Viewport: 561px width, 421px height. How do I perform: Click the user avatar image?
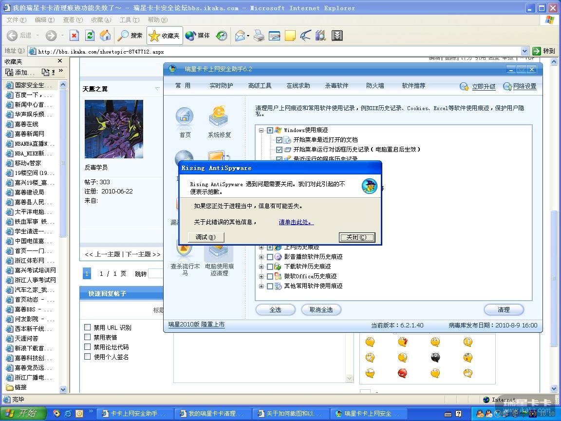(114, 129)
